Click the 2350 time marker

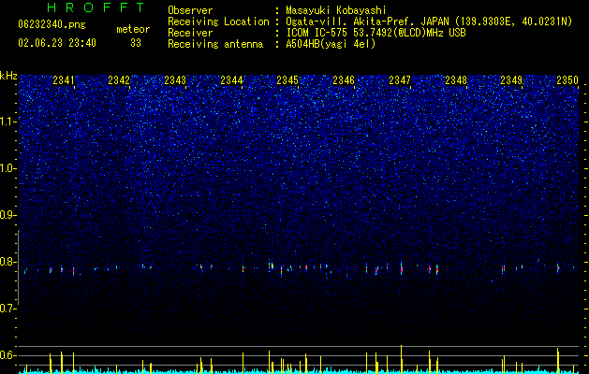pos(567,80)
